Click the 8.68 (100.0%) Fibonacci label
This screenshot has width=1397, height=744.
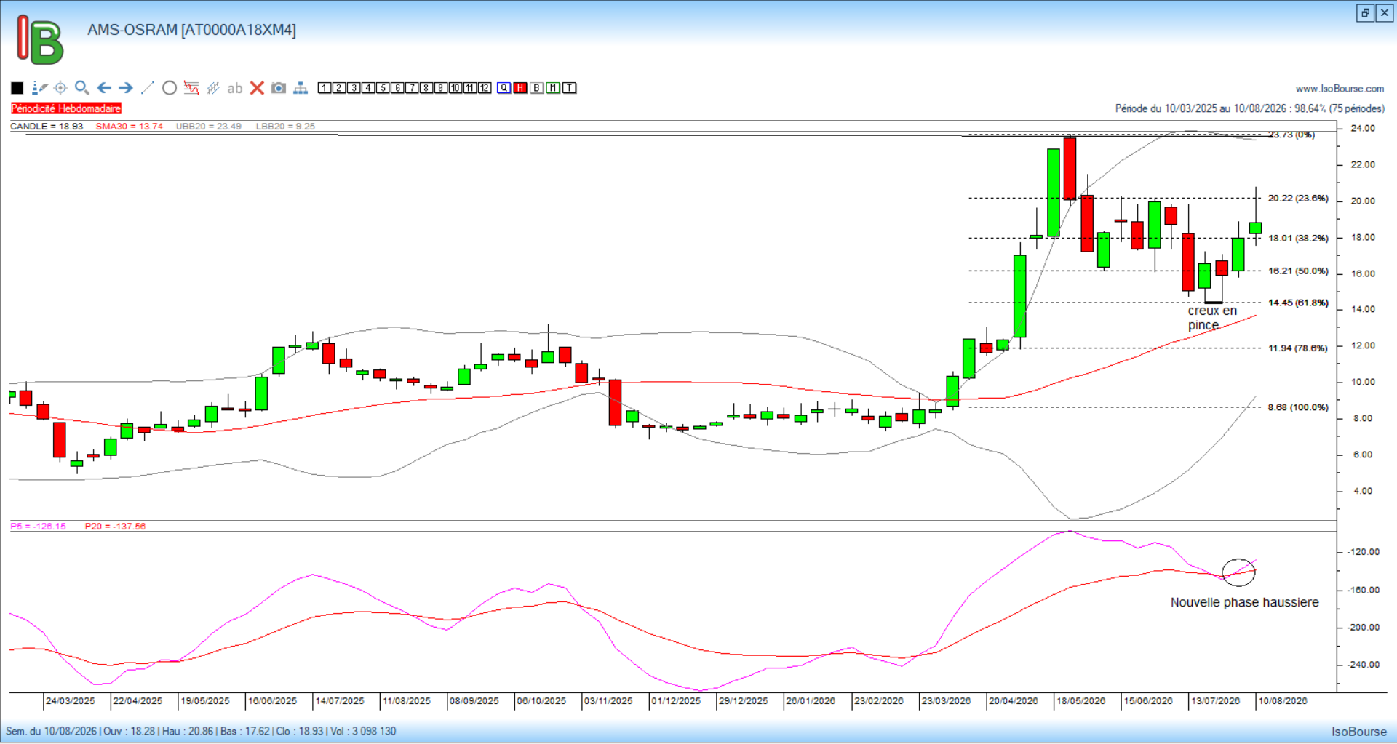click(x=1298, y=407)
